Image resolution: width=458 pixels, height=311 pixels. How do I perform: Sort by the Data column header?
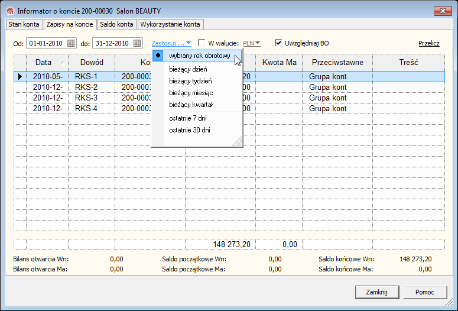click(x=44, y=62)
